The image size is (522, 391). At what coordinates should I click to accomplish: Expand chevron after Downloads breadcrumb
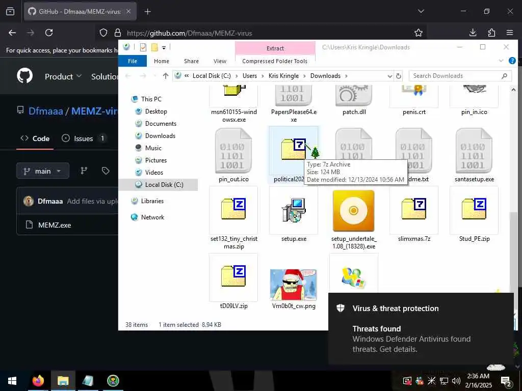coord(346,76)
